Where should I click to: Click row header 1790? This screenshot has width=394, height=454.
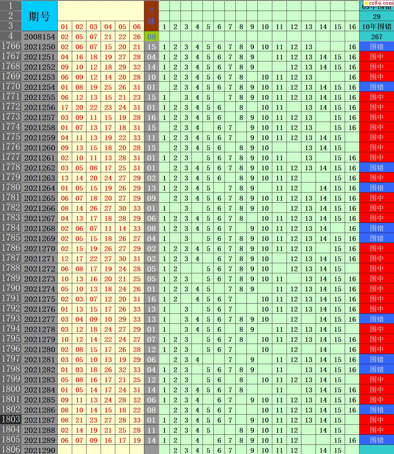[11, 289]
